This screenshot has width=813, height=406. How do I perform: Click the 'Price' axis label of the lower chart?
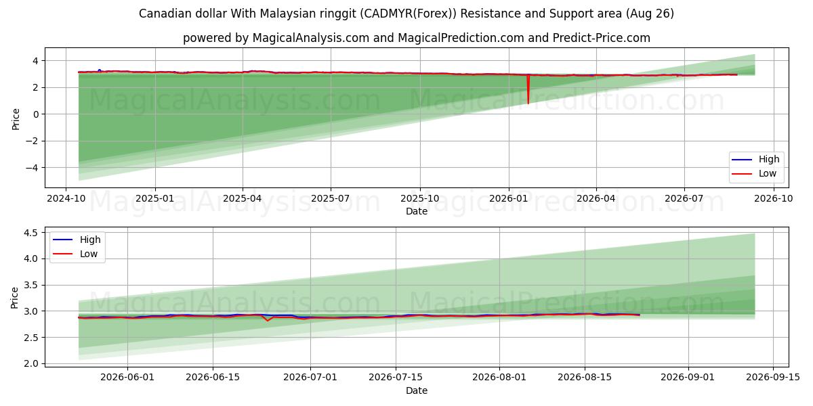click(16, 297)
